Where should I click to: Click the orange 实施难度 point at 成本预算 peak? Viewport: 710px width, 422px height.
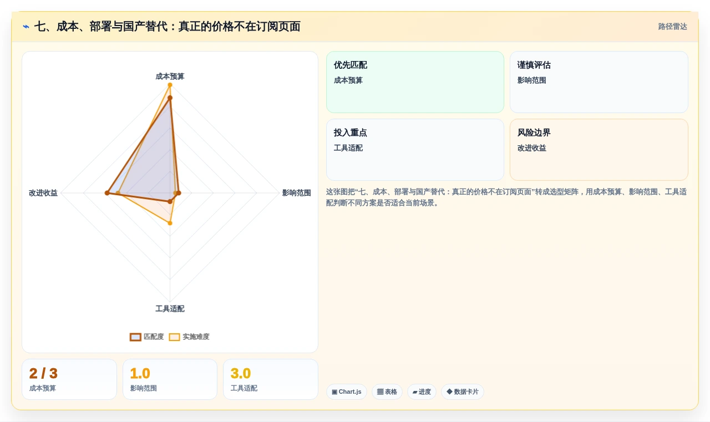[170, 85]
